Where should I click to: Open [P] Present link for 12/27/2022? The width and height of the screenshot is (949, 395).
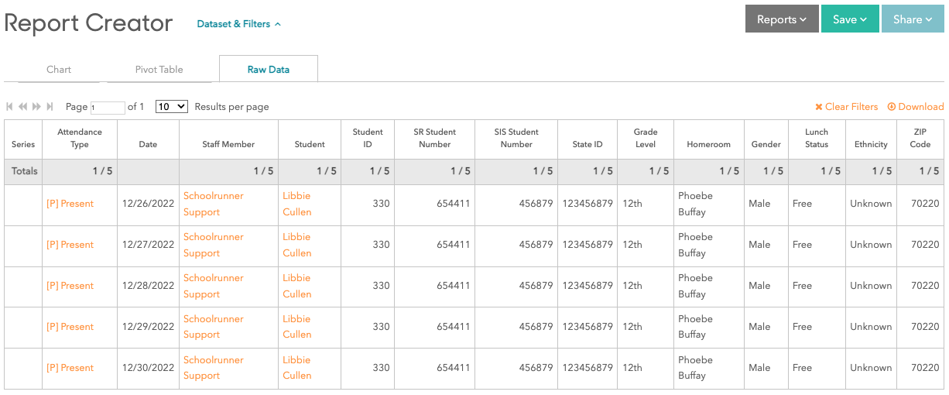tap(70, 245)
